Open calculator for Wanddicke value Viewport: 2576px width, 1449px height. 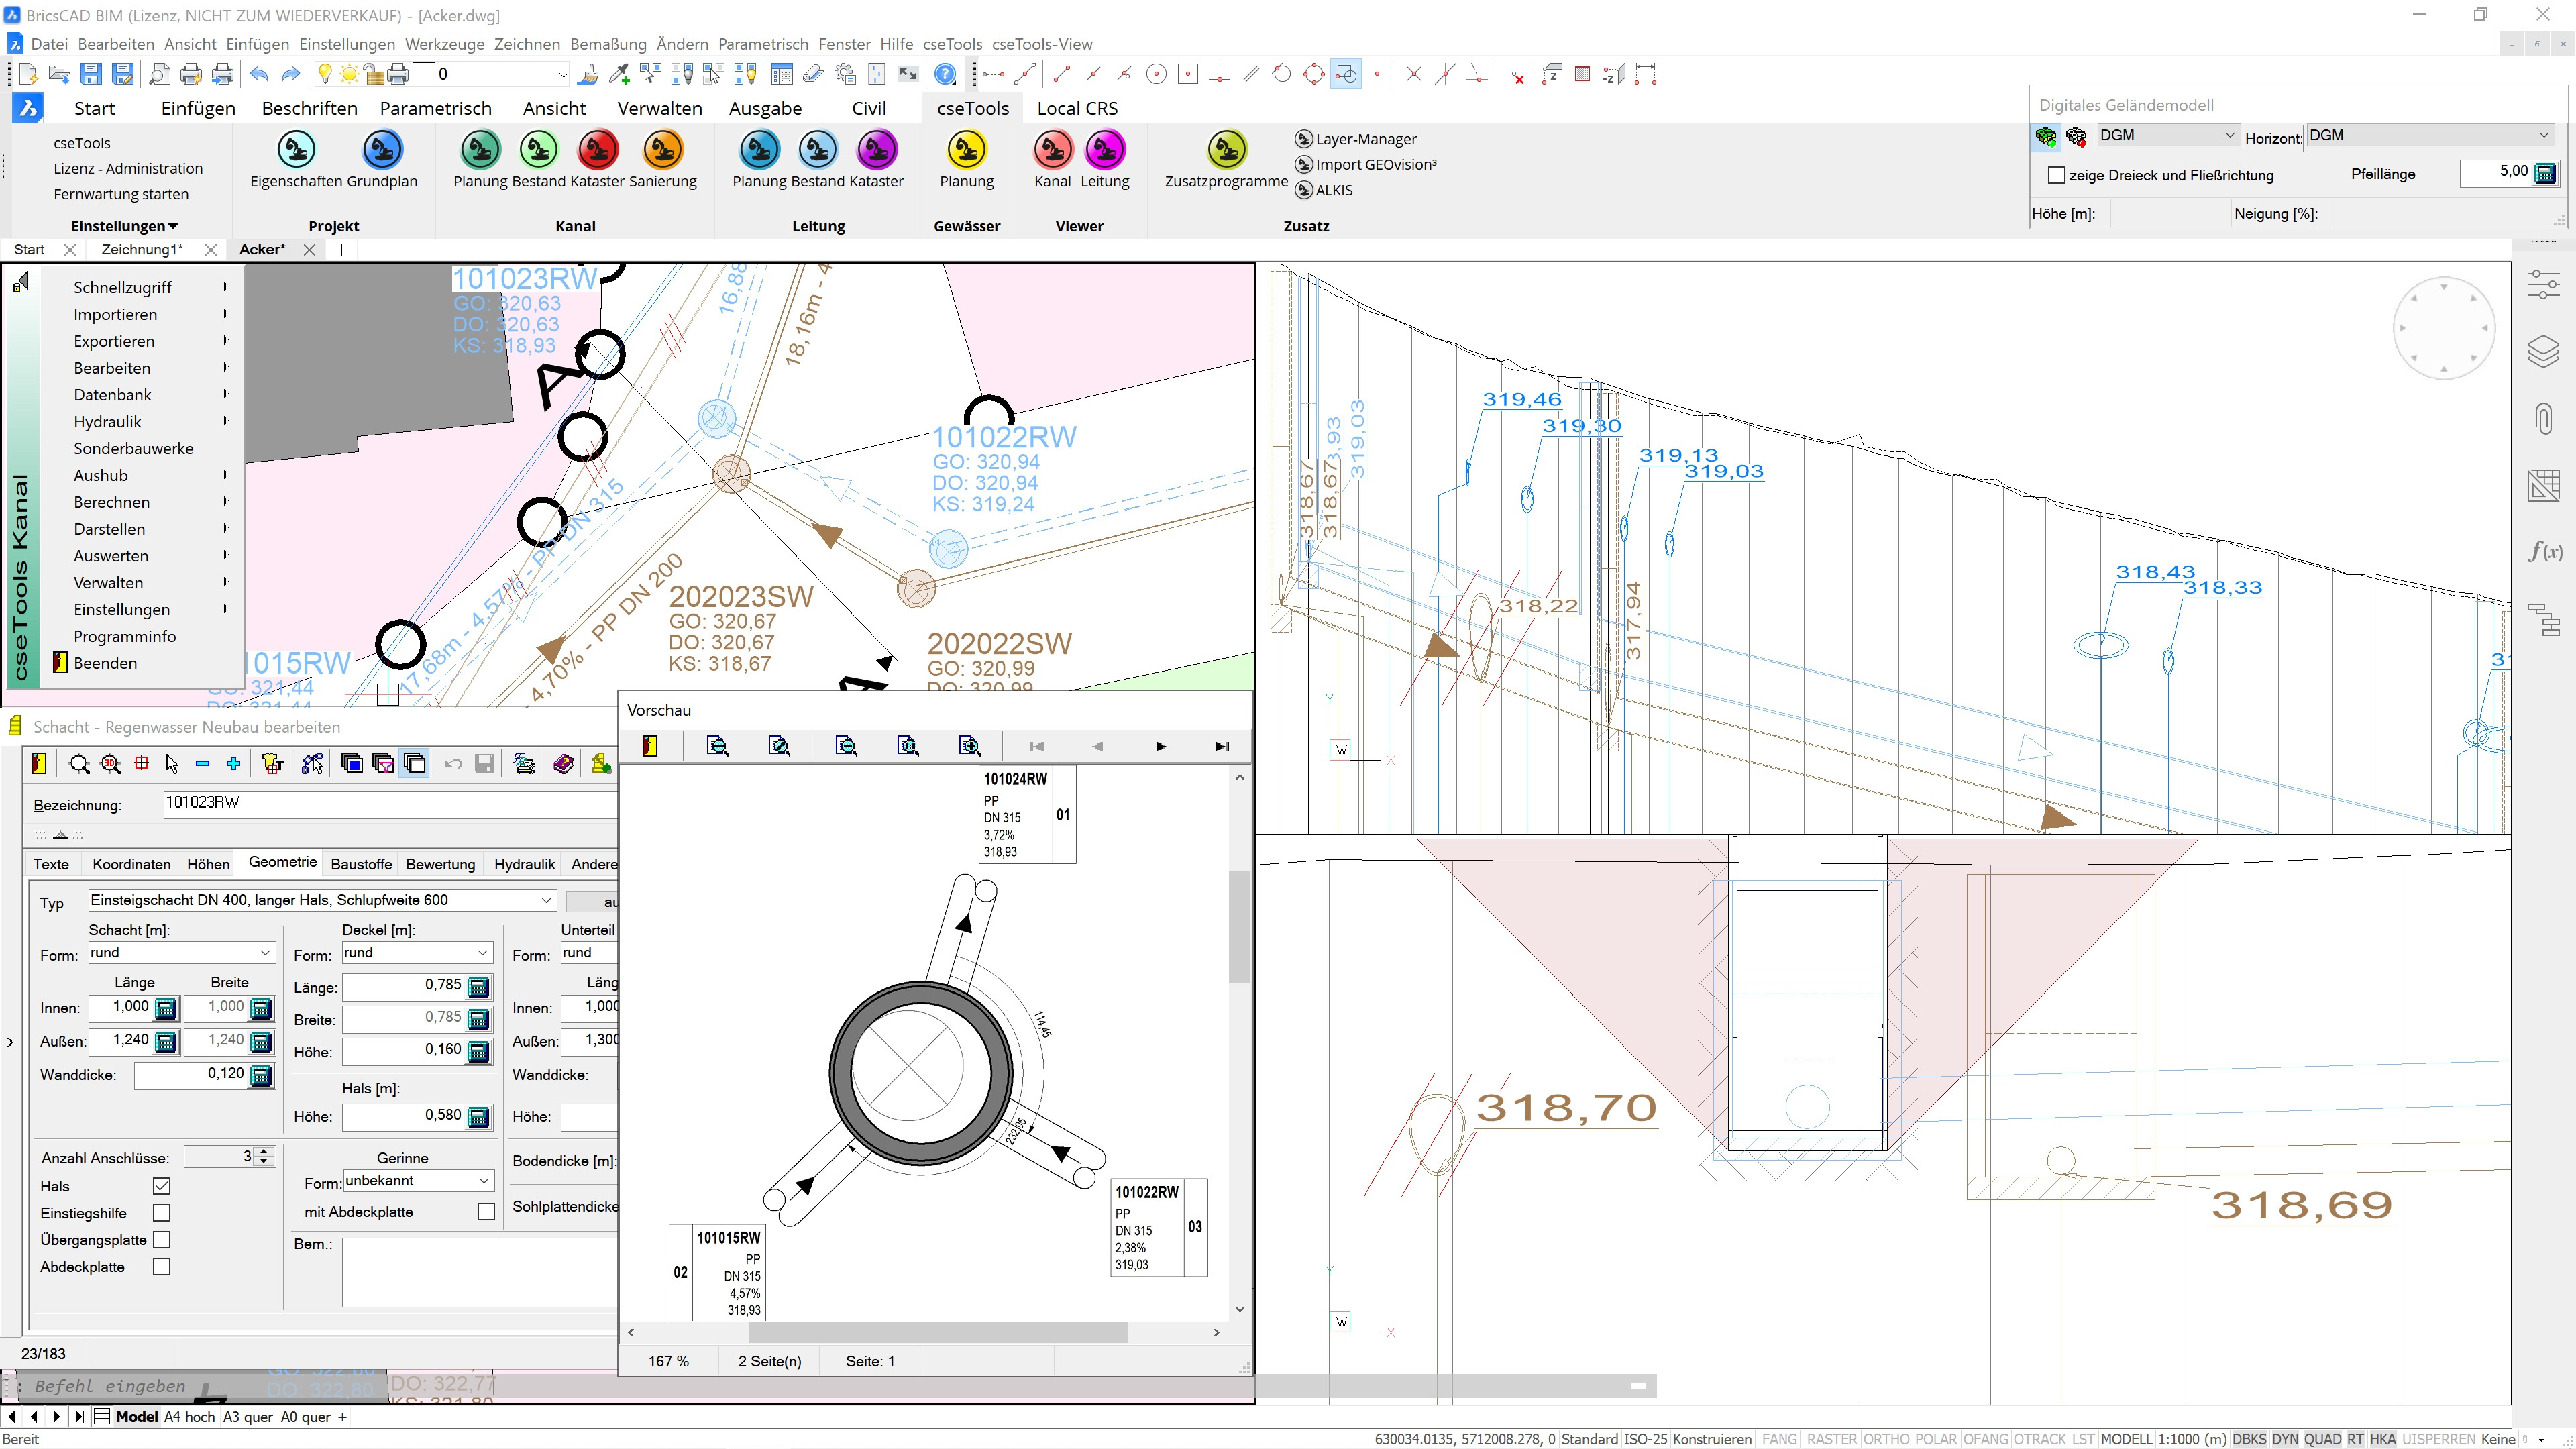261,1076
